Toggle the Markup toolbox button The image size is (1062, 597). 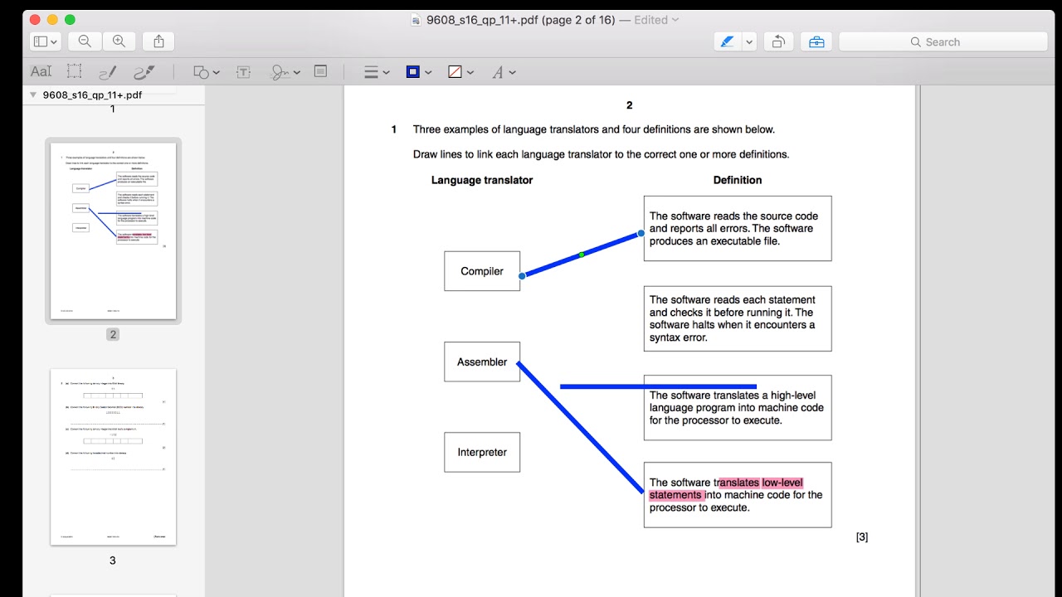816,41
